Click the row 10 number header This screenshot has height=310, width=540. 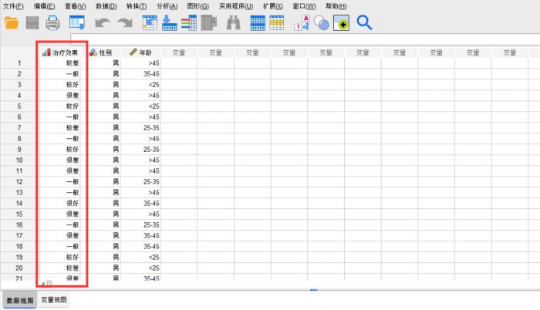19,160
